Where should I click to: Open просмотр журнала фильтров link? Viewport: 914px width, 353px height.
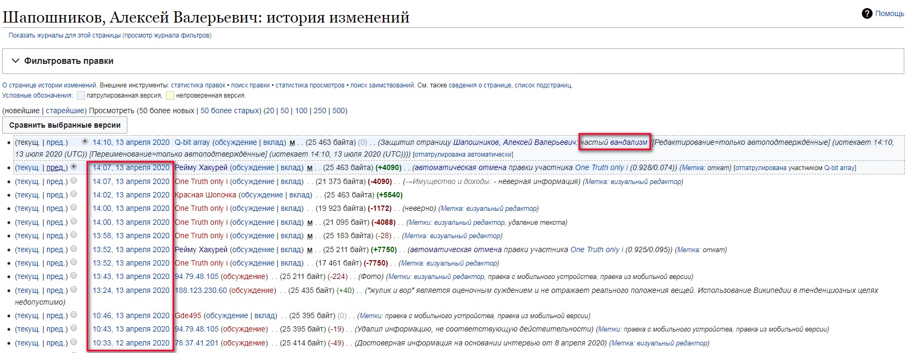(x=167, y=35)
